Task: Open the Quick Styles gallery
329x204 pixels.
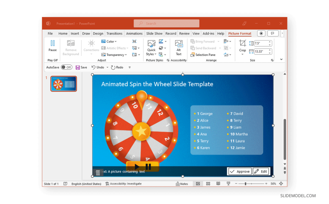Action: pyautogui.click(x=151, y=47)
